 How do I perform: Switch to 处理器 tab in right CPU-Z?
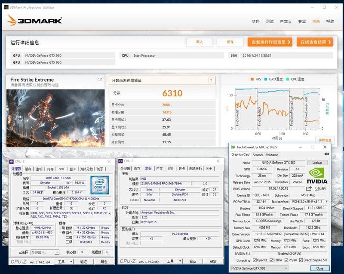click(x=125, y=169)
